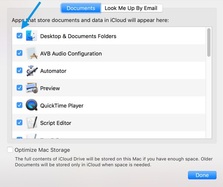The image size is (223, 187).
Task: Toggle the Automator checkbox
Action: click(19, 70)
